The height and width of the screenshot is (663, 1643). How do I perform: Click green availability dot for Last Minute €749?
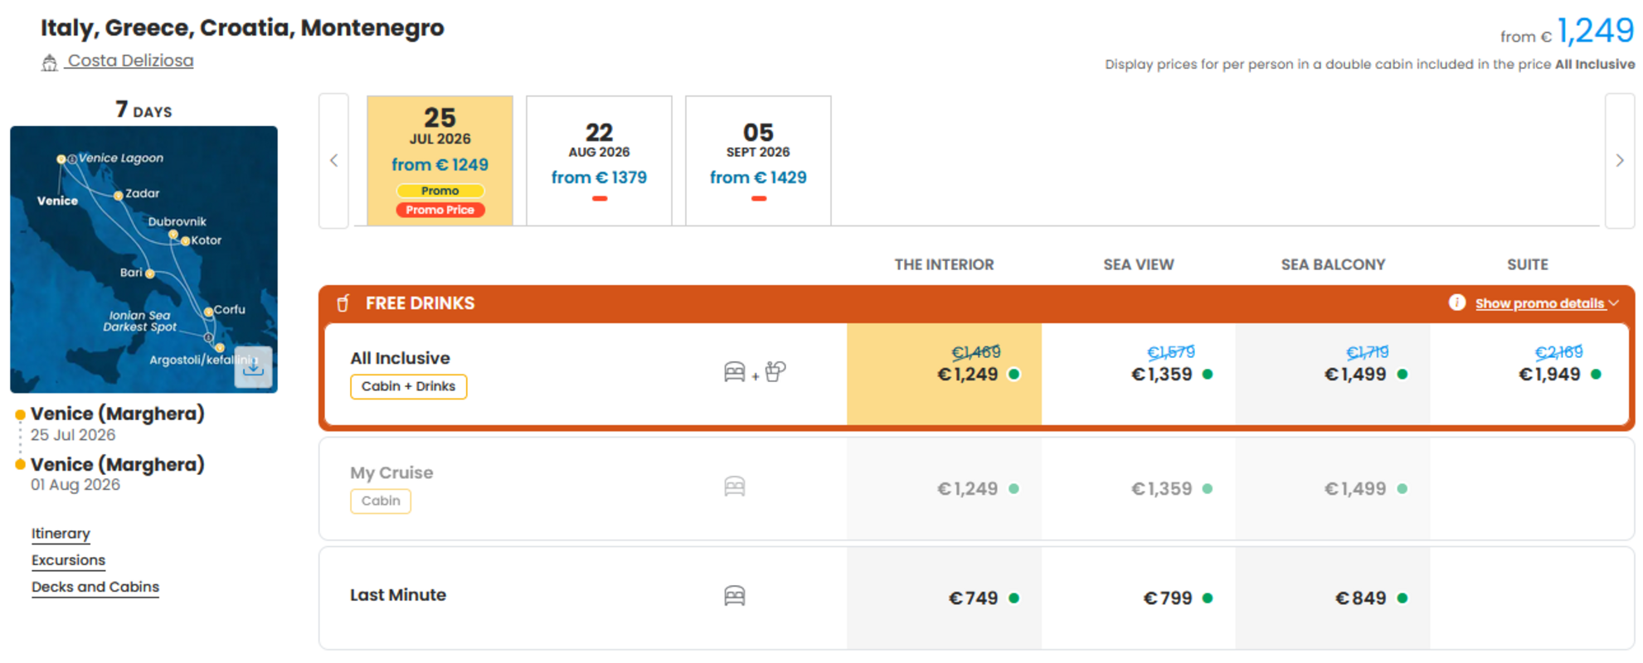[x=1014, y=598]
